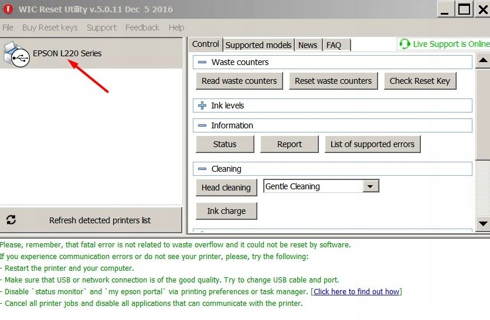The image size is (490, 320).
Task: Click the 'Make sure that USB or network' line
Action: tap(170, 280)
